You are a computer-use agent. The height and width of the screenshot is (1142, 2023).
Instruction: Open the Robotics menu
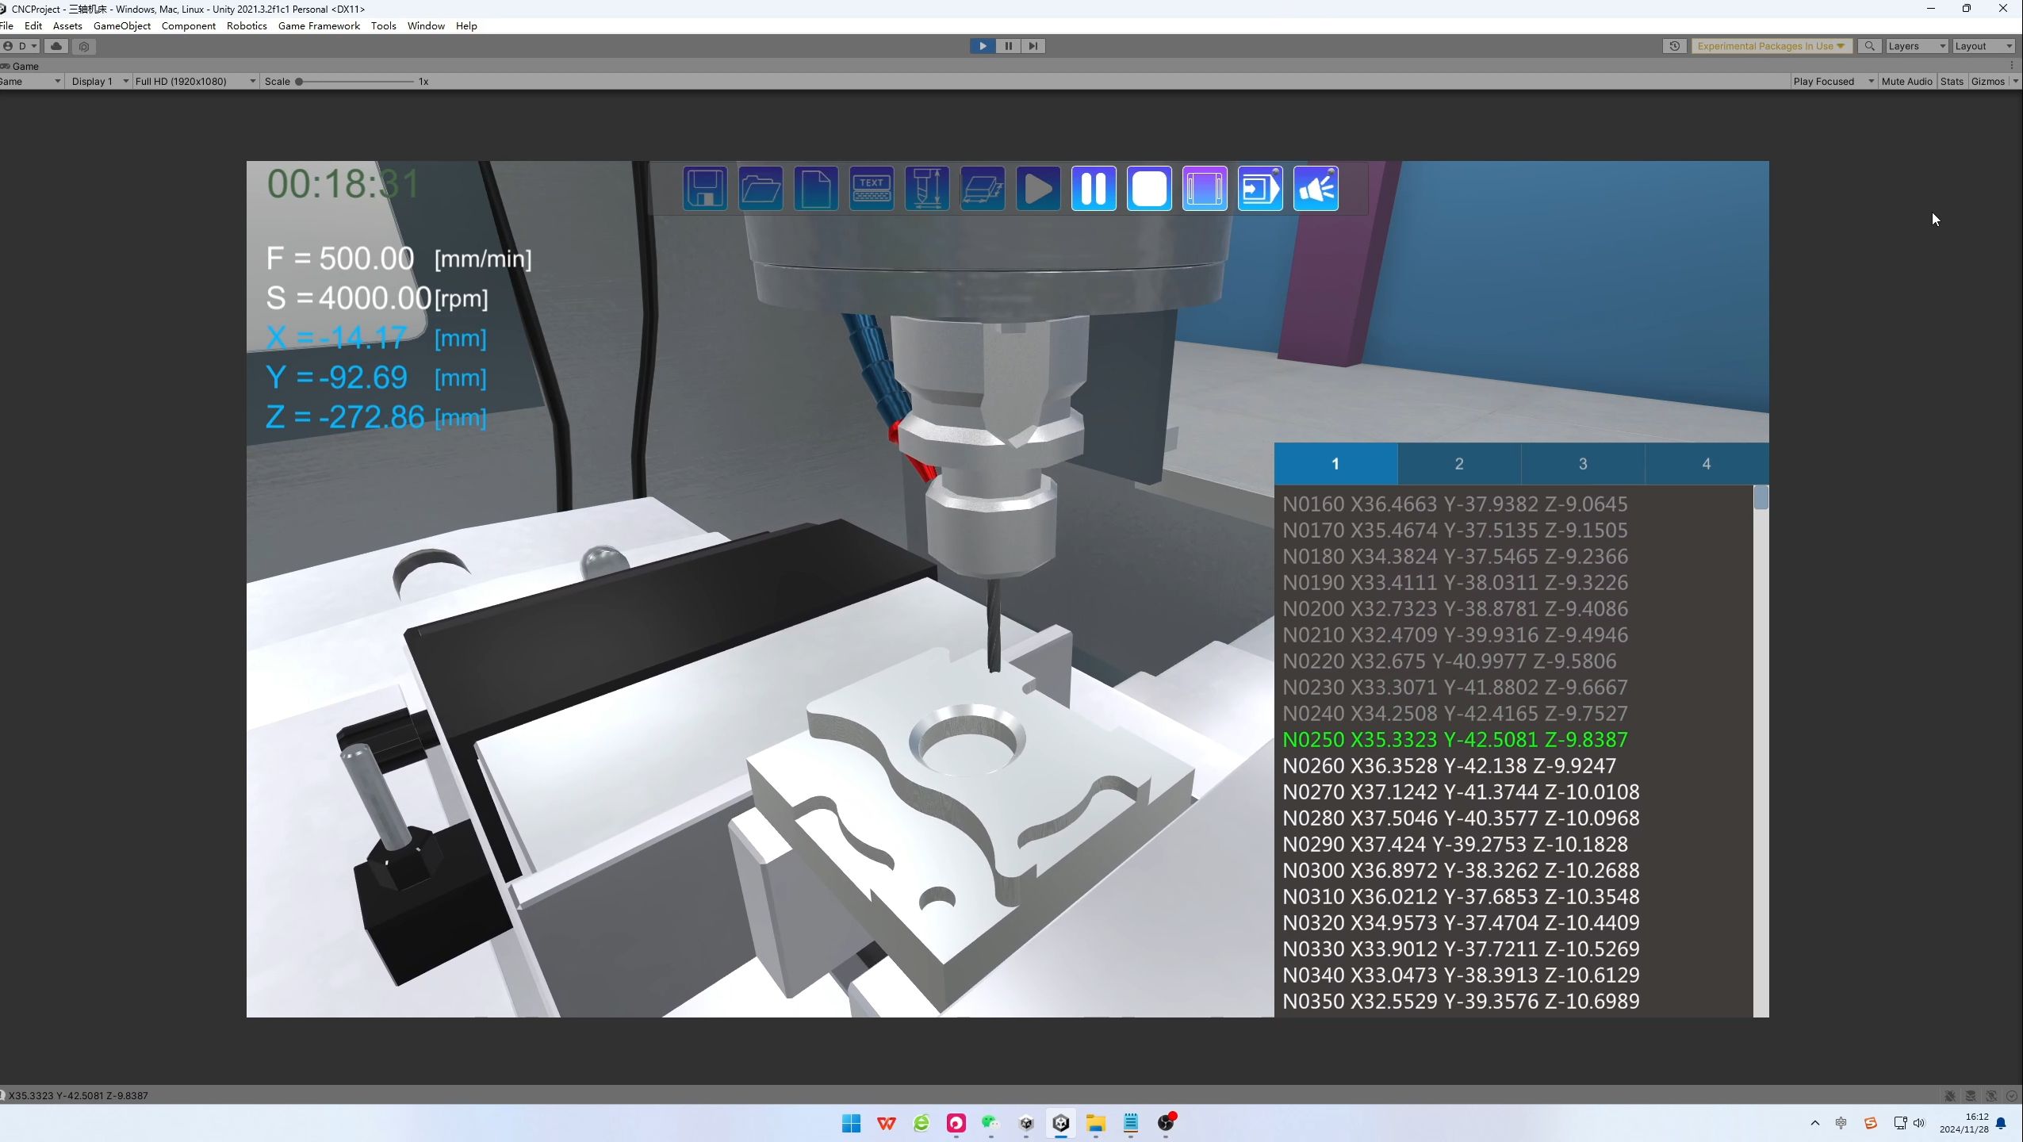246,25
